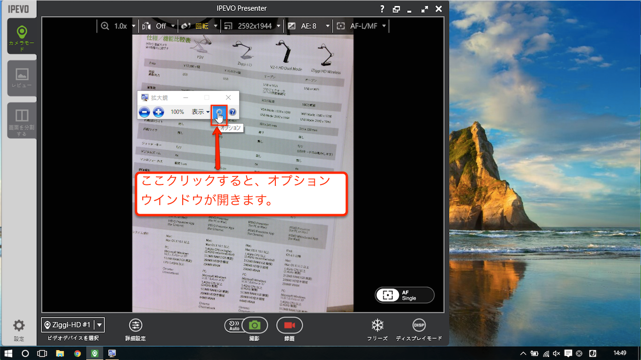
Task: Click the DISP ディスプレイモード button
Action: [x=419, y=325]
